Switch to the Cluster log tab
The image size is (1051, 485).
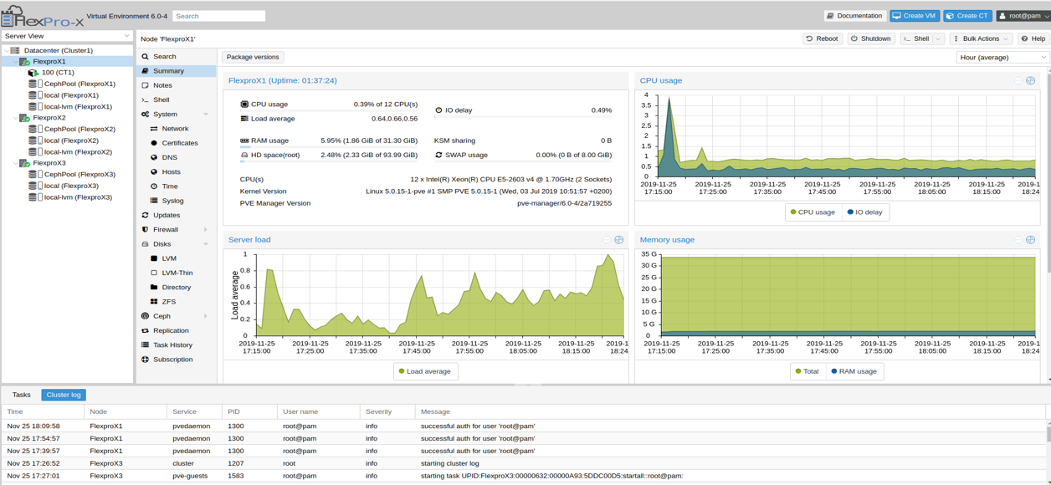coord(63,395)
